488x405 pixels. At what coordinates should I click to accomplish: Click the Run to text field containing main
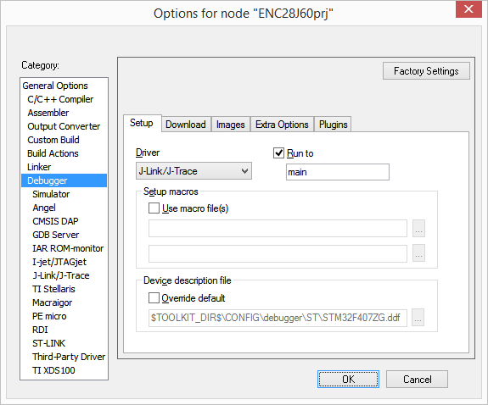tap(338, 172)
